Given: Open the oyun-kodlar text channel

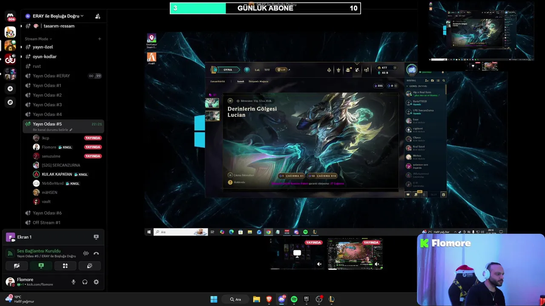Looking at the screenshot, I should pyautogui.click(x=63, y=57).
